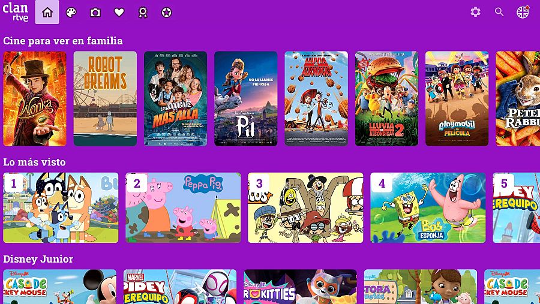Select the Peppa Pig show card
540x304 pixels.
(x=183, y=208)
